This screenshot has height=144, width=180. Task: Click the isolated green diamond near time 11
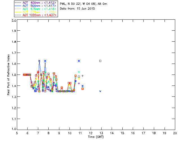(x=79, y=72)
